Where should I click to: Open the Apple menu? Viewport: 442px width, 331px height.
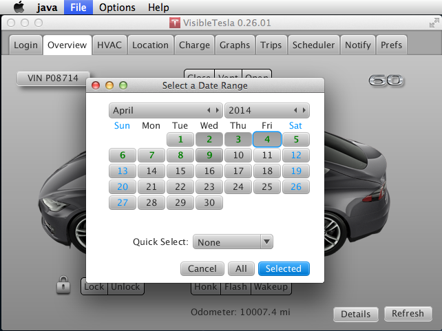(19, 7)
